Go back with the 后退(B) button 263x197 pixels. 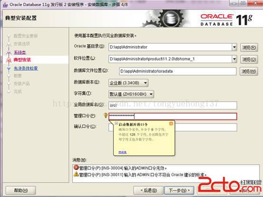click(149, 190)
